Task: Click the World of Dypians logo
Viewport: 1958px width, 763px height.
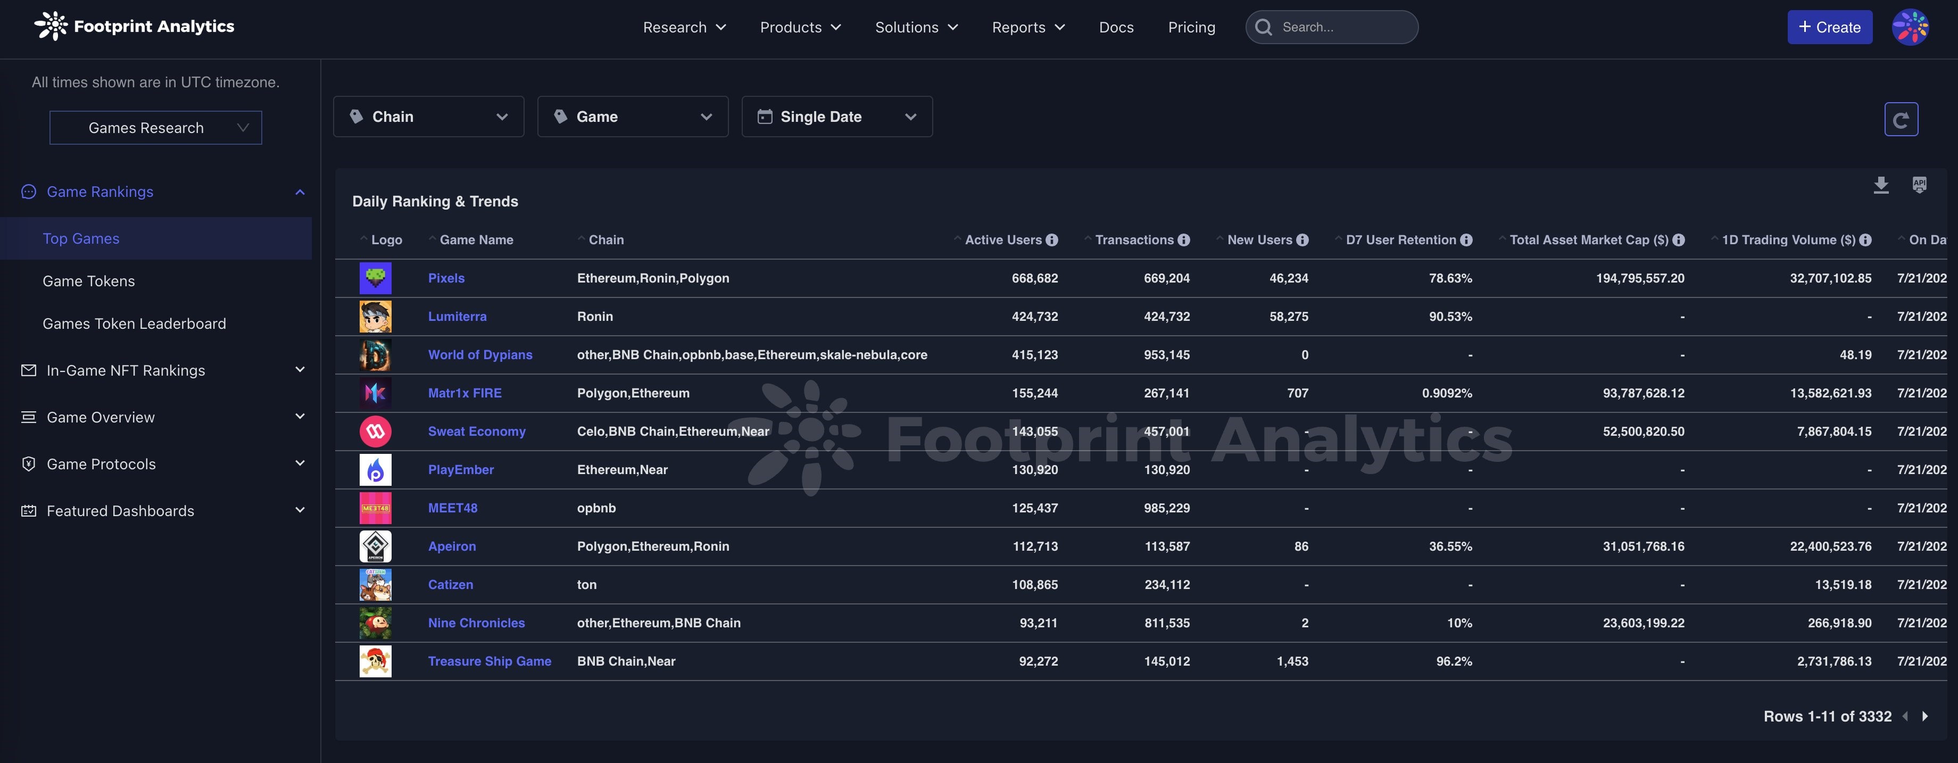Action: 376,355
